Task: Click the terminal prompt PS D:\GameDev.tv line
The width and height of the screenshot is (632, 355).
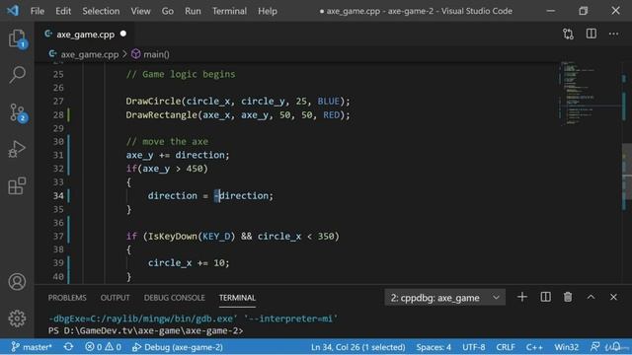Action: point(145,330)
